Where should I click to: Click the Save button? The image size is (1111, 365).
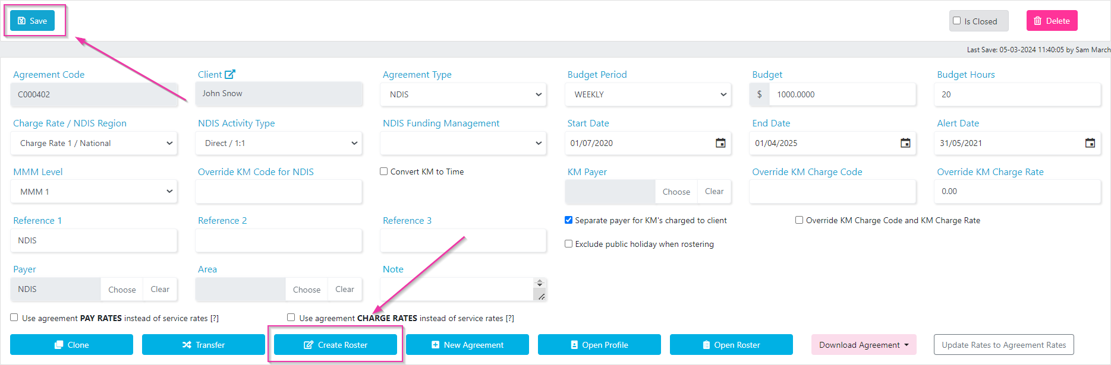pos(32,21)
